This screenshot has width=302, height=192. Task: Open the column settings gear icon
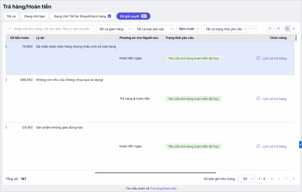pos(278,29)
